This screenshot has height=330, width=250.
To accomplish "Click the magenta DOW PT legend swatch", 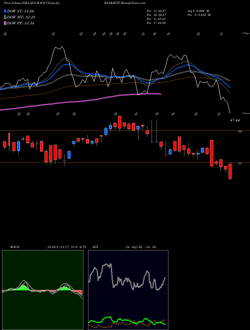I will [5, 23].
